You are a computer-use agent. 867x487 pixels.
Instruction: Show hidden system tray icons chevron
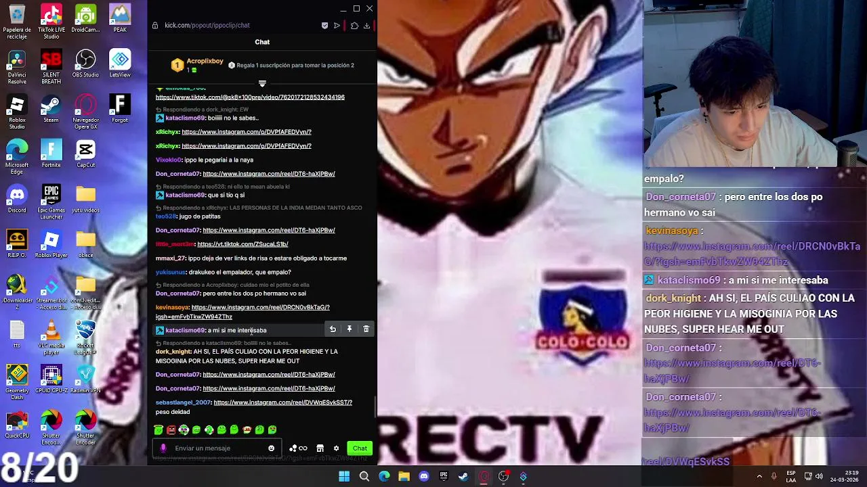[x=759, y=476]
